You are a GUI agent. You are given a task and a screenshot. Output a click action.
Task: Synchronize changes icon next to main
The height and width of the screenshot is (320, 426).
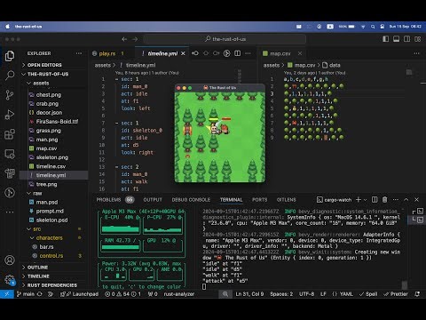pyautogui.click(x=40, y=294)
